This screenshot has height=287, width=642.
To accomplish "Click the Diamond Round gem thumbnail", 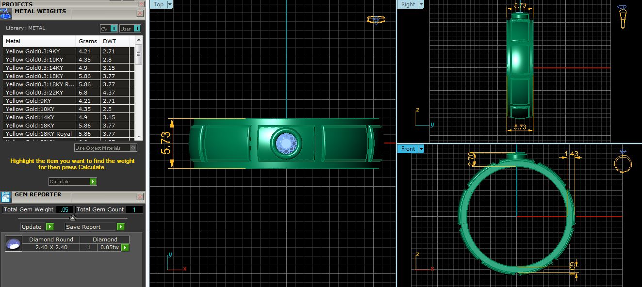I will 14,244.
